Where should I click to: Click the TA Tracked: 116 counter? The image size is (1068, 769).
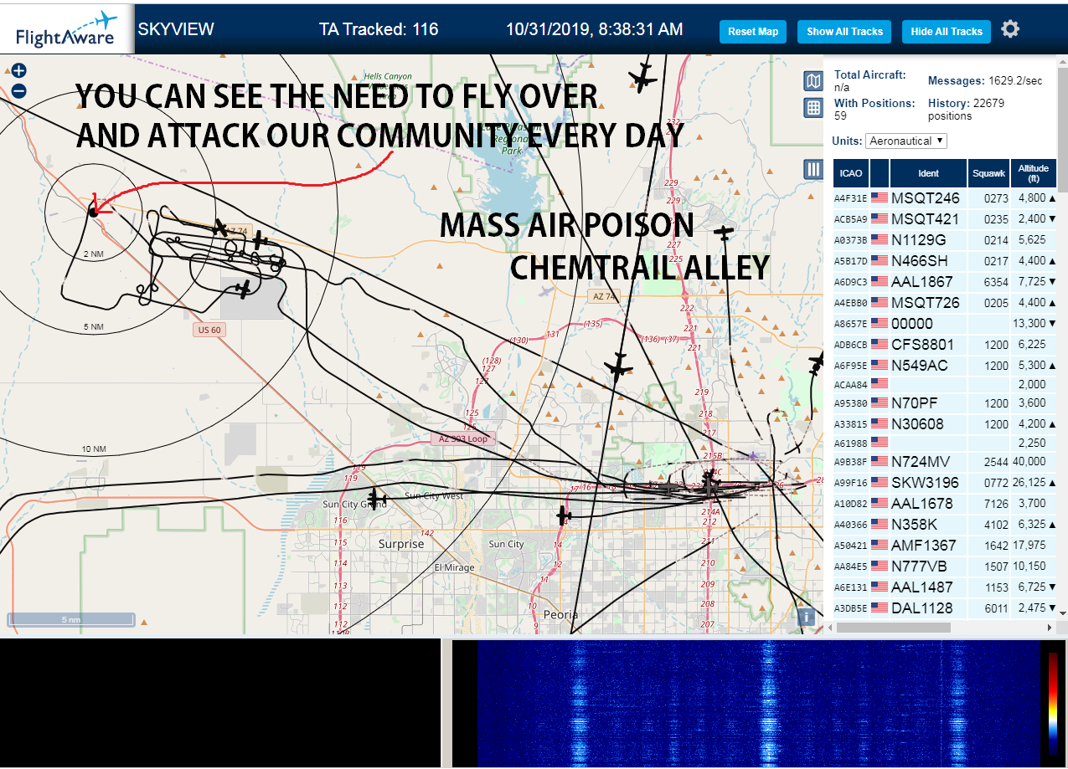379,29
